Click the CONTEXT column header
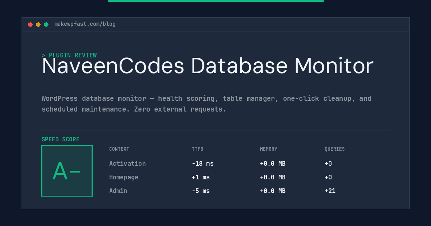 tap(119, 149)
